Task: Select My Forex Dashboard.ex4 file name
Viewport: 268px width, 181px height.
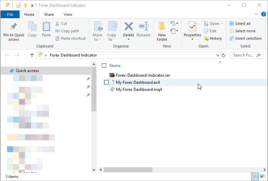Action: click(x=138, y=82)
